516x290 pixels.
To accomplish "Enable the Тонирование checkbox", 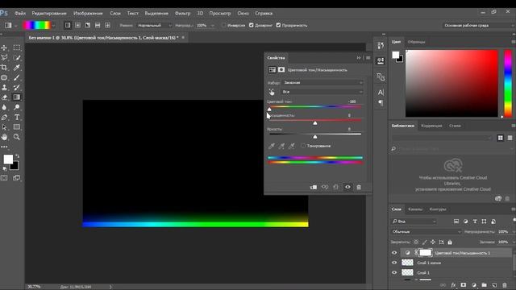I will (303, 146).
